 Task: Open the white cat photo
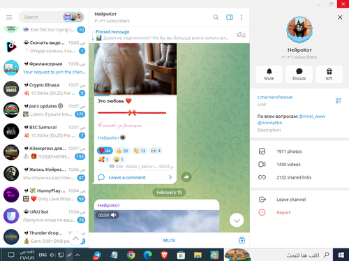click(x=135, y=69)
